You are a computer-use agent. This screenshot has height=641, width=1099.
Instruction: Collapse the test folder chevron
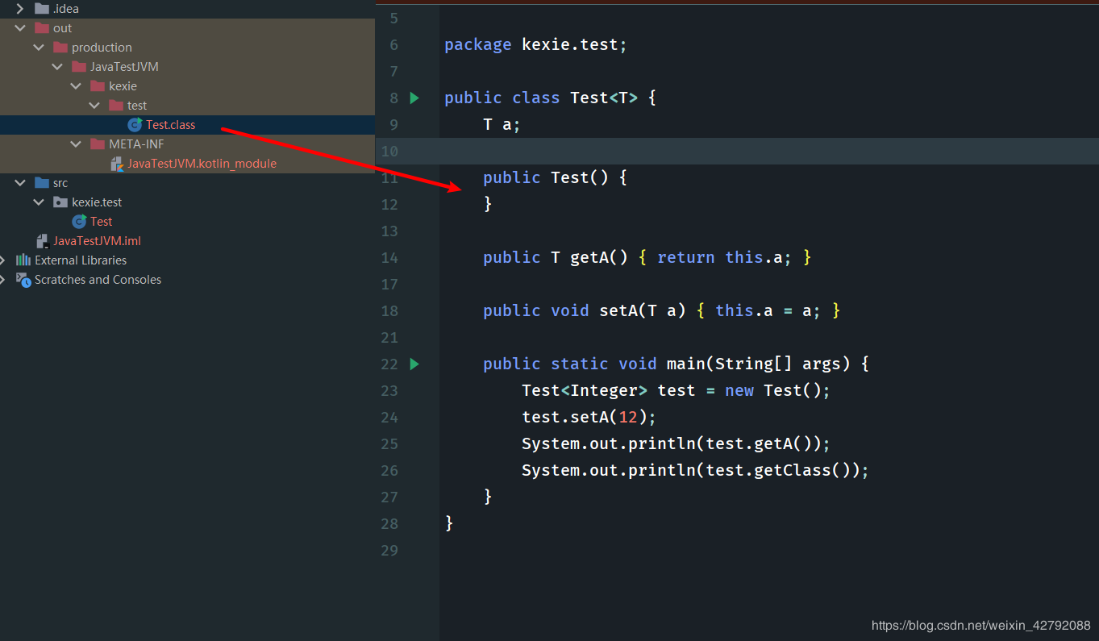[x=94, y=106]
